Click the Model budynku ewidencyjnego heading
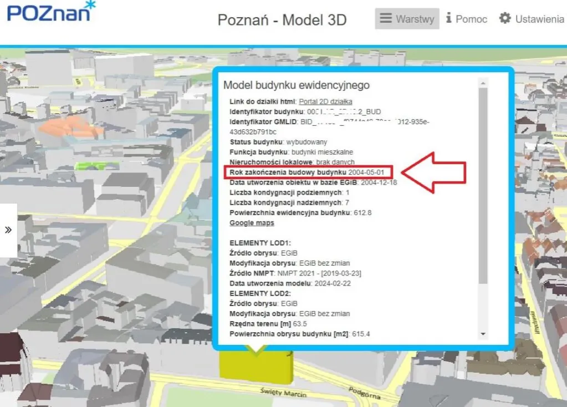Image resolution: width=567 pixels, height=407 pixels. (296, 85)
